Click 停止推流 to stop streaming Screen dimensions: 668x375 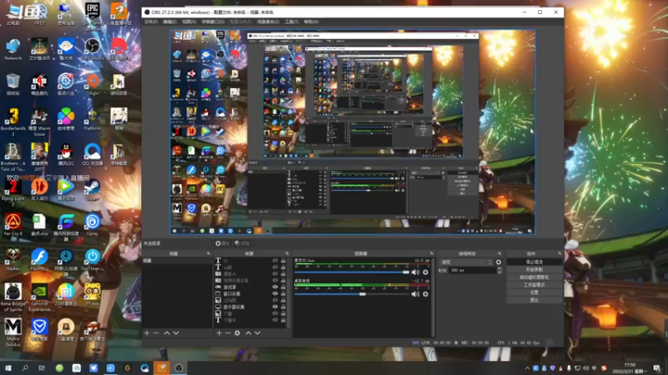[x=534, y=262]
